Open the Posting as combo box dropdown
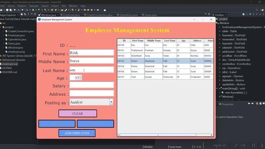Screen dimensions: 265x149 (x=111, y=102)
